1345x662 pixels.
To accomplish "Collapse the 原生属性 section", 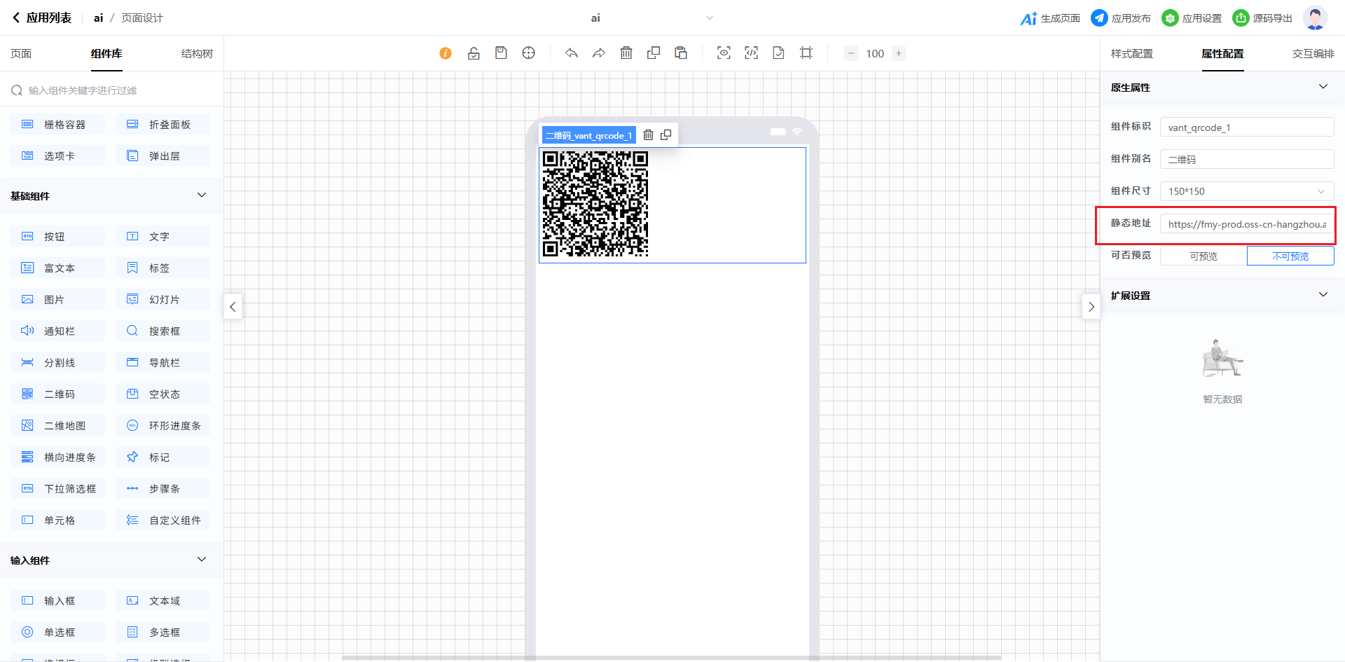I will coord(1323,87).
